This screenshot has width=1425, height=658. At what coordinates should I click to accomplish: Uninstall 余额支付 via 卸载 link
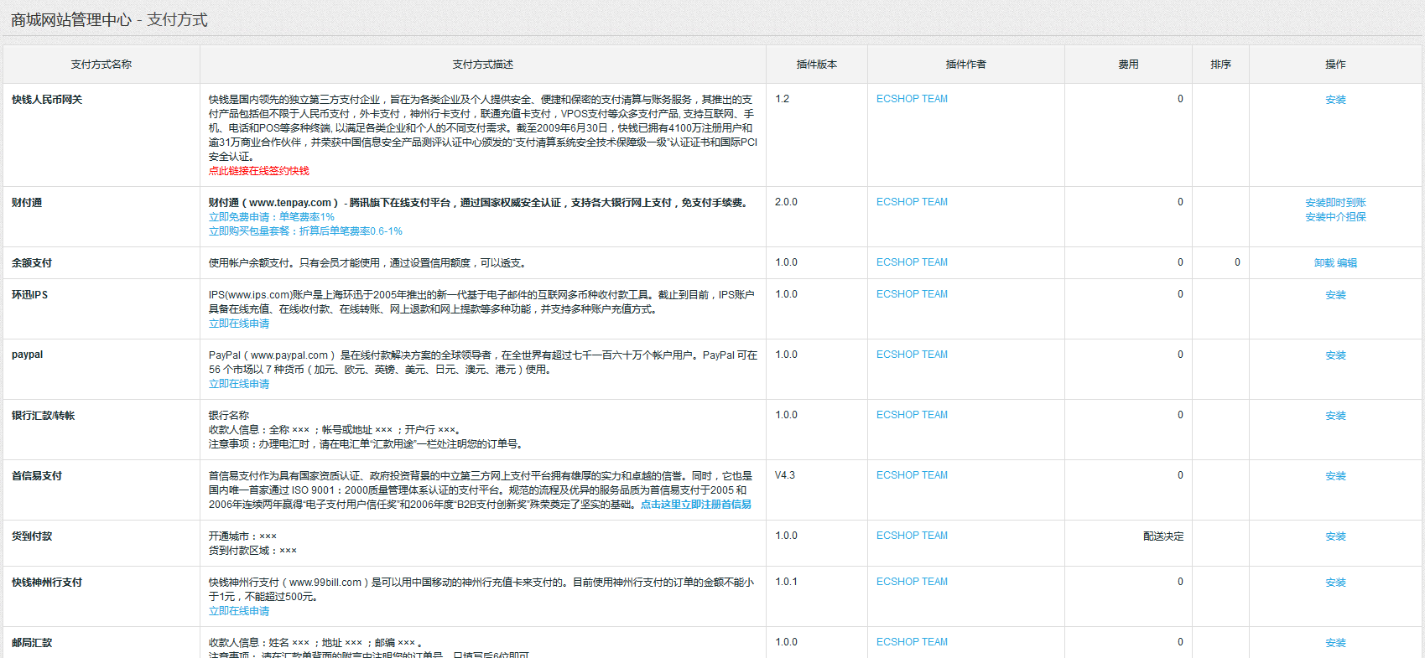click(1324, 263)
